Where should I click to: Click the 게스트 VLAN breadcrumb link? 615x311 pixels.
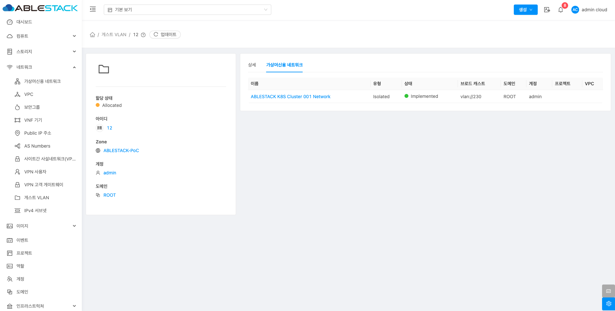coord(114,35)
